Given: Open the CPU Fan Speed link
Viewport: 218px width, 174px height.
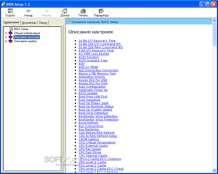Looking at the screenshot, I should point(90,149).
